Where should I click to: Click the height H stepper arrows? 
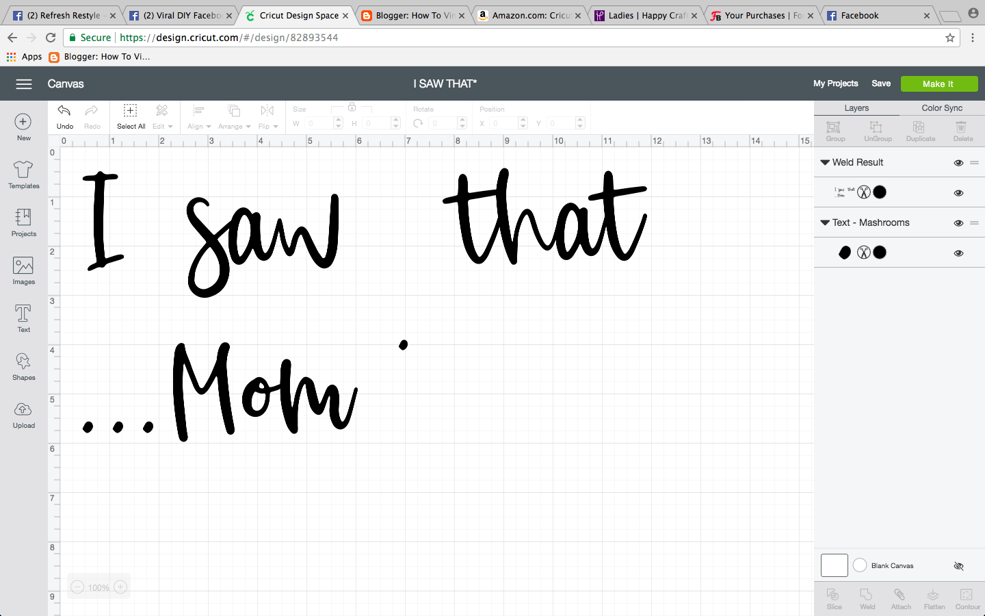[x=395, y=123]
